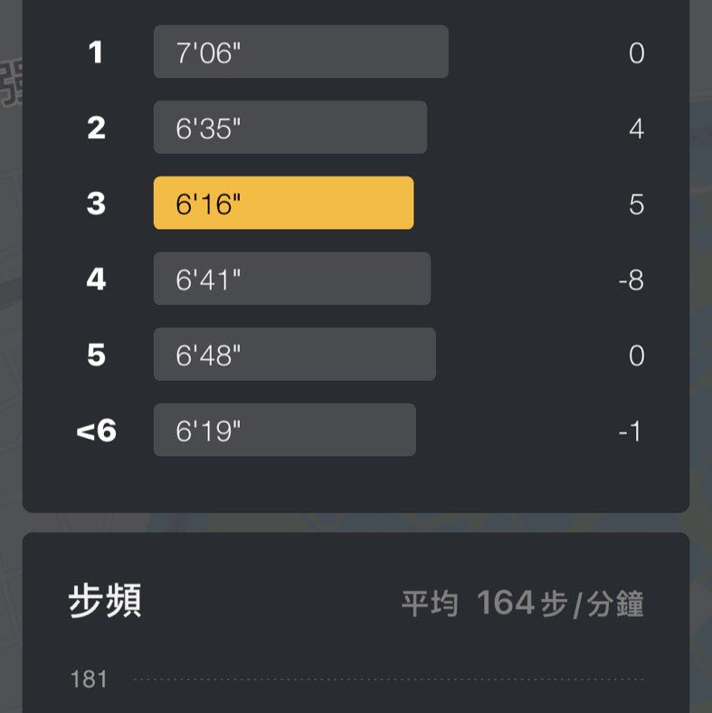
Task: Click the 平均 164 步/分鐘 average cadence text
Action: (x=522, y=604)
